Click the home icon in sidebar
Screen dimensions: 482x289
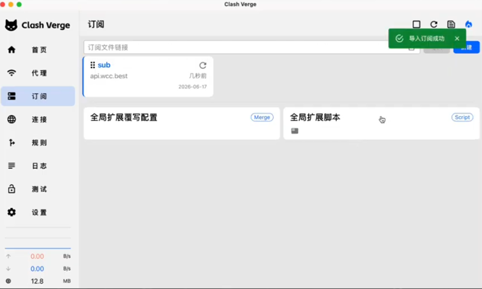[x=12, y=49]
